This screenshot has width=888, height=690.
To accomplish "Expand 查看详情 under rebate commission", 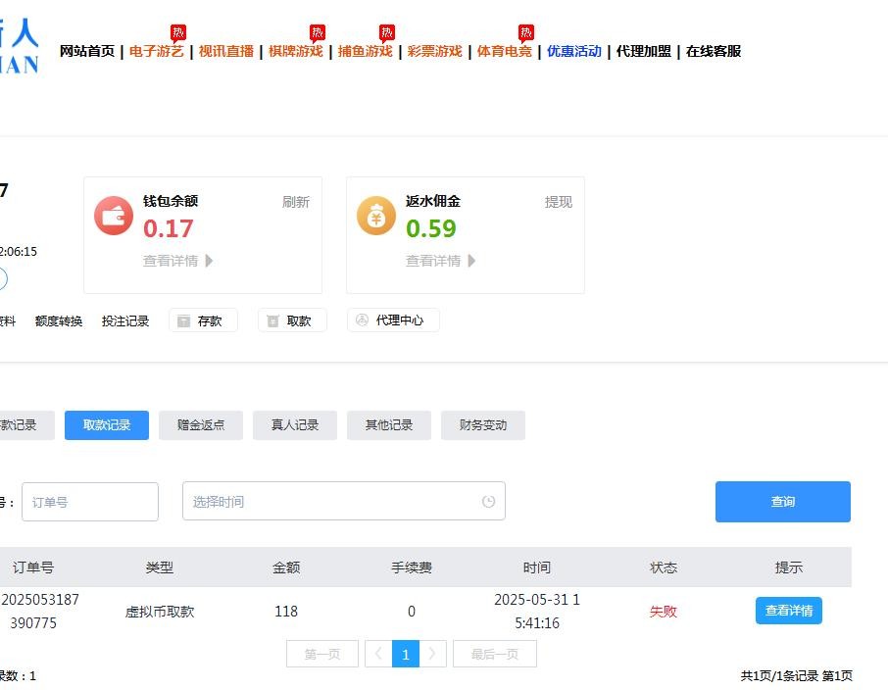I will [440, 261].
